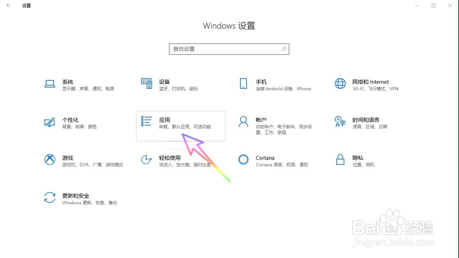459x258 pixels.
Task: Open the 手机 (Phone) icon
Action: 243,84
